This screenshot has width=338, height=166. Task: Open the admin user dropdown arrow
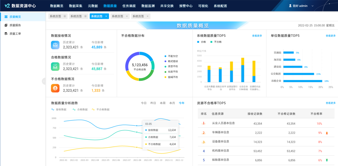pos(312,6)
